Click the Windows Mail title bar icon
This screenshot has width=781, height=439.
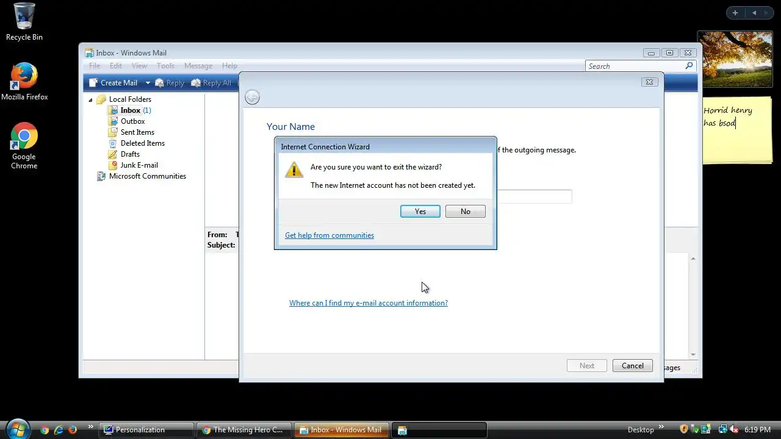[x=89, y=53]
